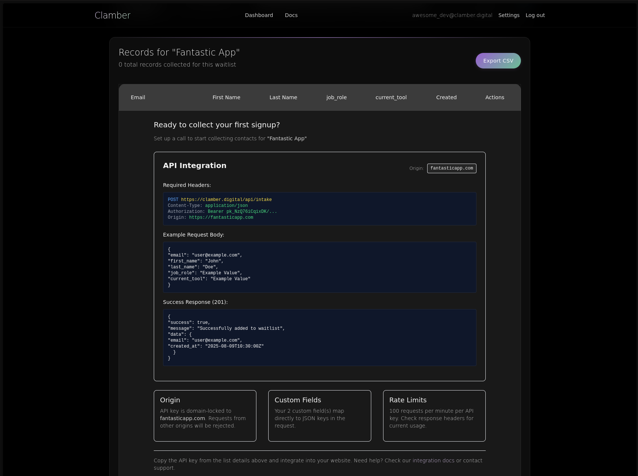Open the Dashboard page
The image size is (638, 476).
(259, 15)
